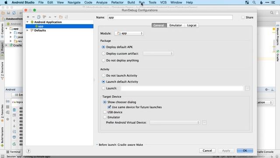The height and width of the screenshot is (158, 280).
Task: Expand res folder in project tree
Action: (x=10, y=41)
